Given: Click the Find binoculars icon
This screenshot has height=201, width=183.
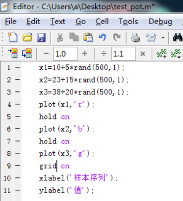Looking at the screenshot, I should tap(178, 37).
